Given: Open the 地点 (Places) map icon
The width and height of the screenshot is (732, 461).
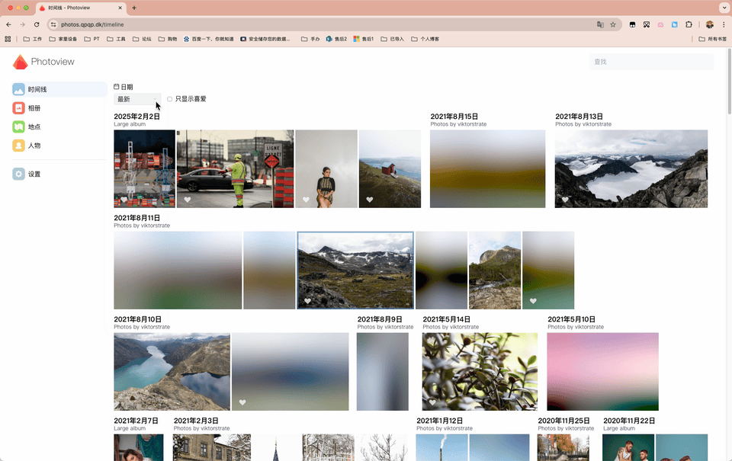Looking at the screenshot, I should (19, 126).
